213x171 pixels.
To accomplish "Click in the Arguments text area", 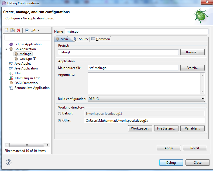I will pyautogui.click(x=144, y=83).
